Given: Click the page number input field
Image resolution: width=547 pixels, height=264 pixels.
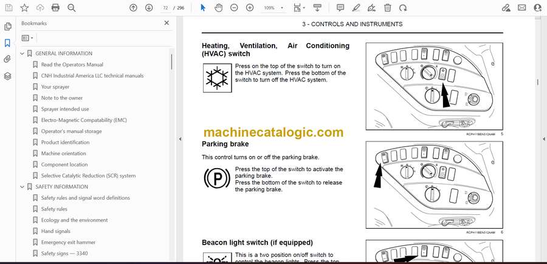Looking at the screenshot, I should [x=166, y=8].
